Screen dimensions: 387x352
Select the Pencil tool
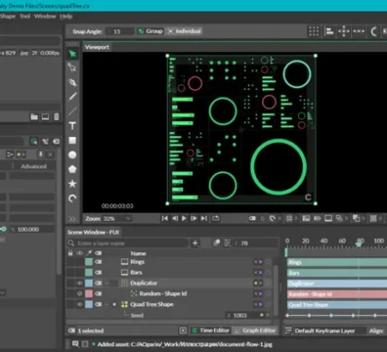click(x=72, y=97)
